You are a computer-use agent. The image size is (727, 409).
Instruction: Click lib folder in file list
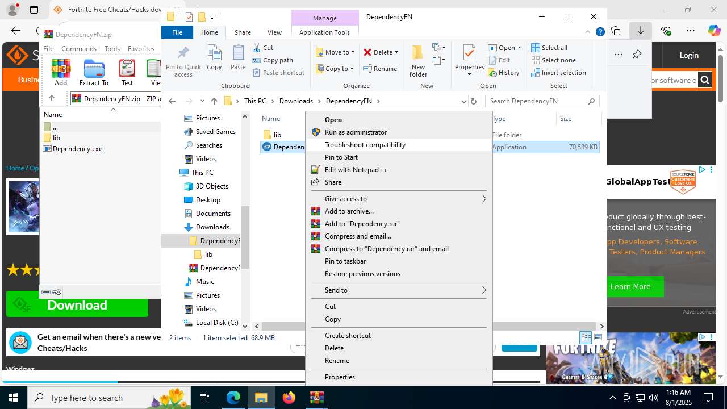point(277,135)
